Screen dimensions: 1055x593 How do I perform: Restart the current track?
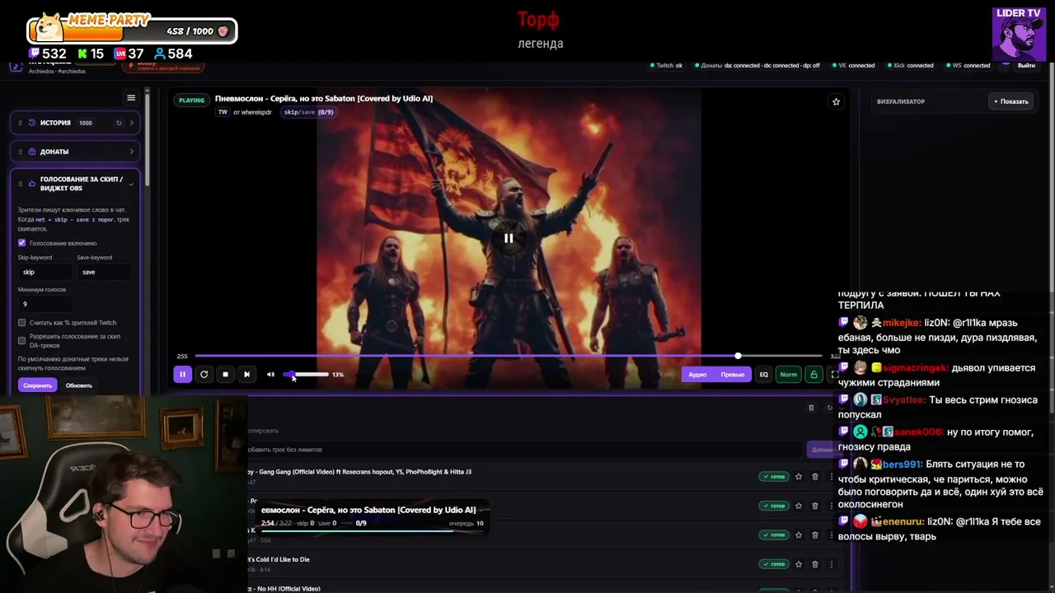[204, 374]
